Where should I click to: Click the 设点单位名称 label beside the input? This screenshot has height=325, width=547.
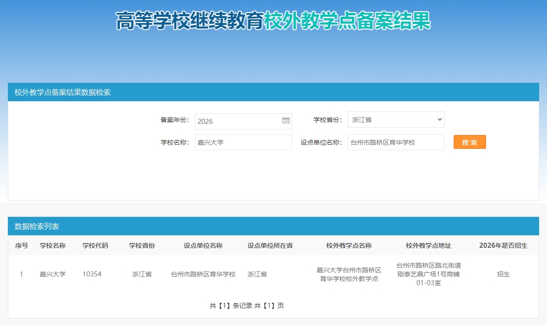pyautogui.click(x=321, y=142)
